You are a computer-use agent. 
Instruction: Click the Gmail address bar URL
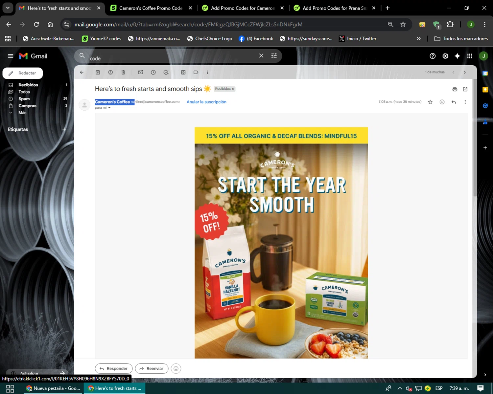tap(188, 24)
